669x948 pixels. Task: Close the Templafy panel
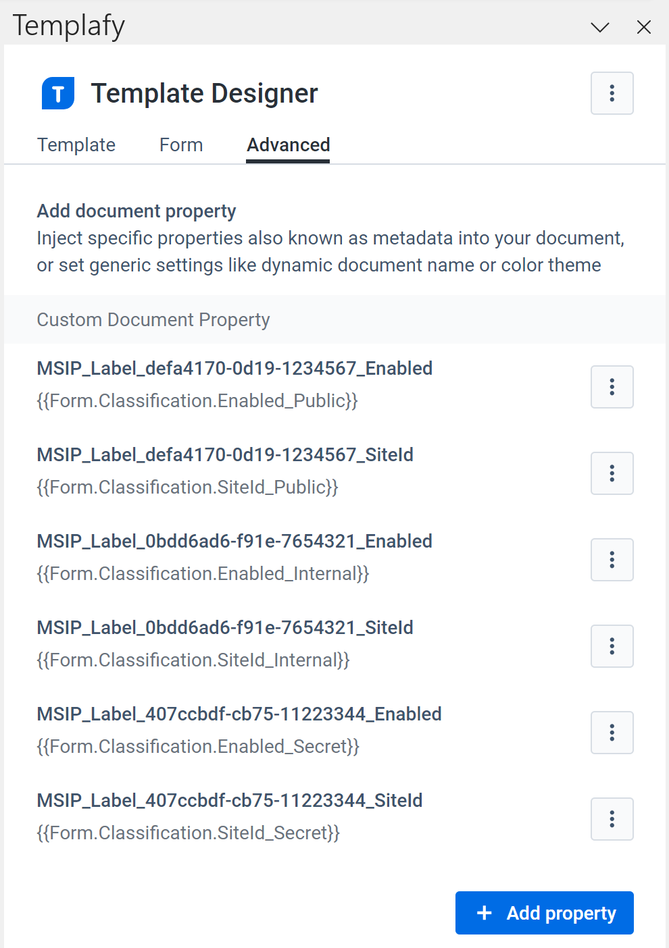click(643, 27)
